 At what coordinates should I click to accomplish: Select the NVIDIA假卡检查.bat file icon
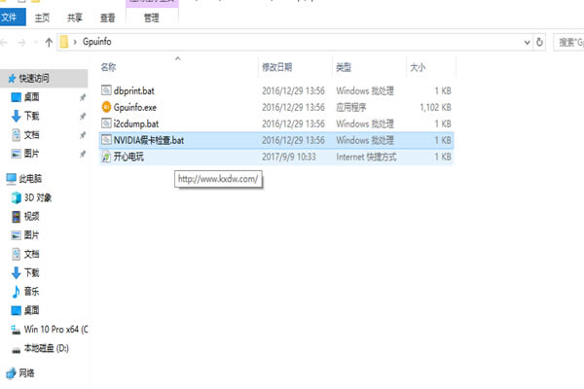(x=106, y=140)
